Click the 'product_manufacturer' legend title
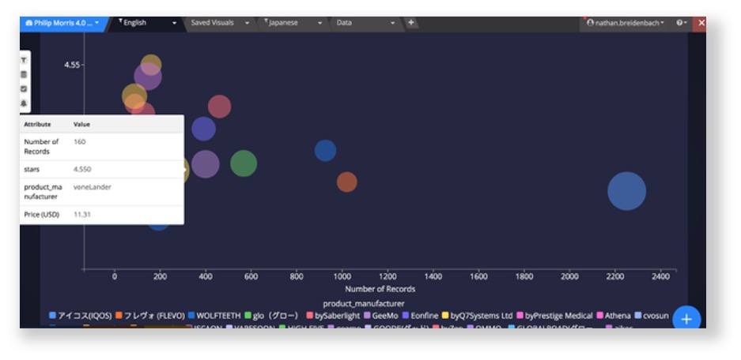Viewport: 741px width, 360px height. click(x=364, y=303)
